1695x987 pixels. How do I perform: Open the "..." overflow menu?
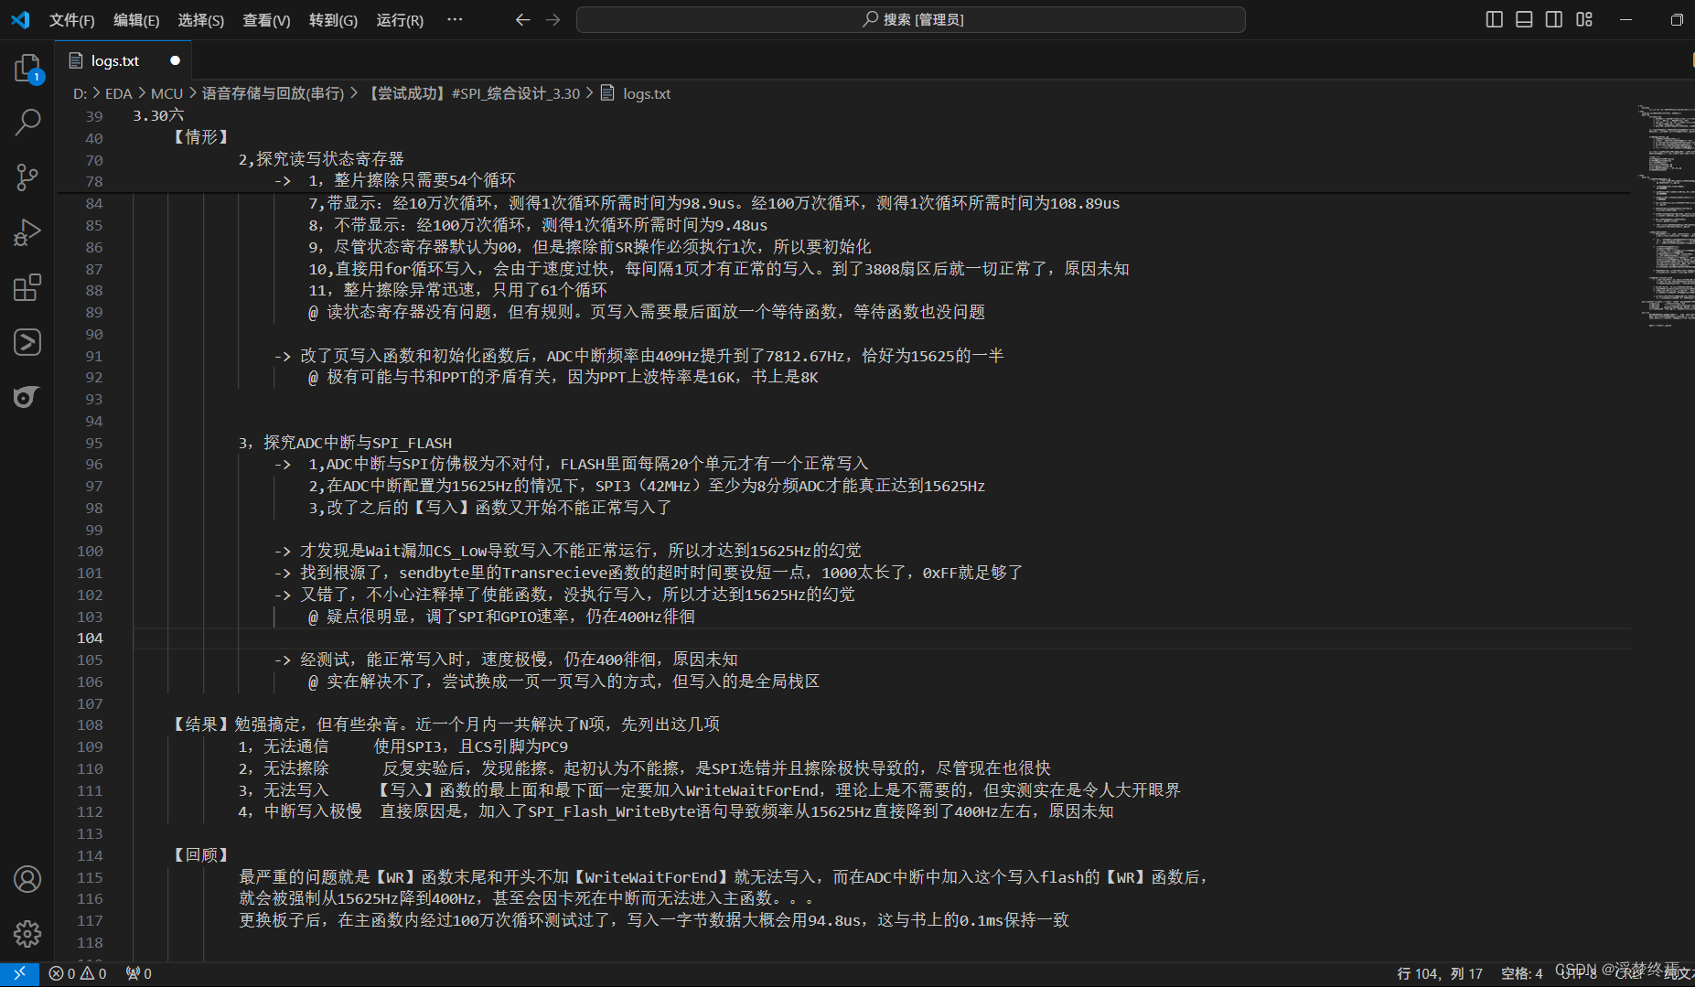tap(455, 19)
